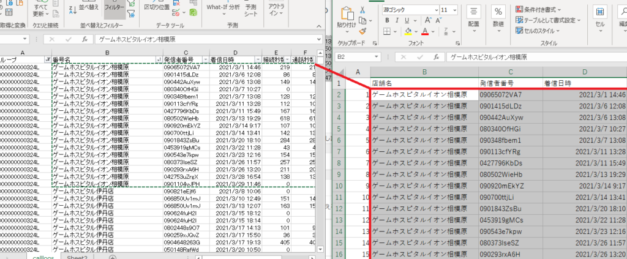Collapse the ribbon in left window
Viewport: 627px width, 259px height.
319,25
